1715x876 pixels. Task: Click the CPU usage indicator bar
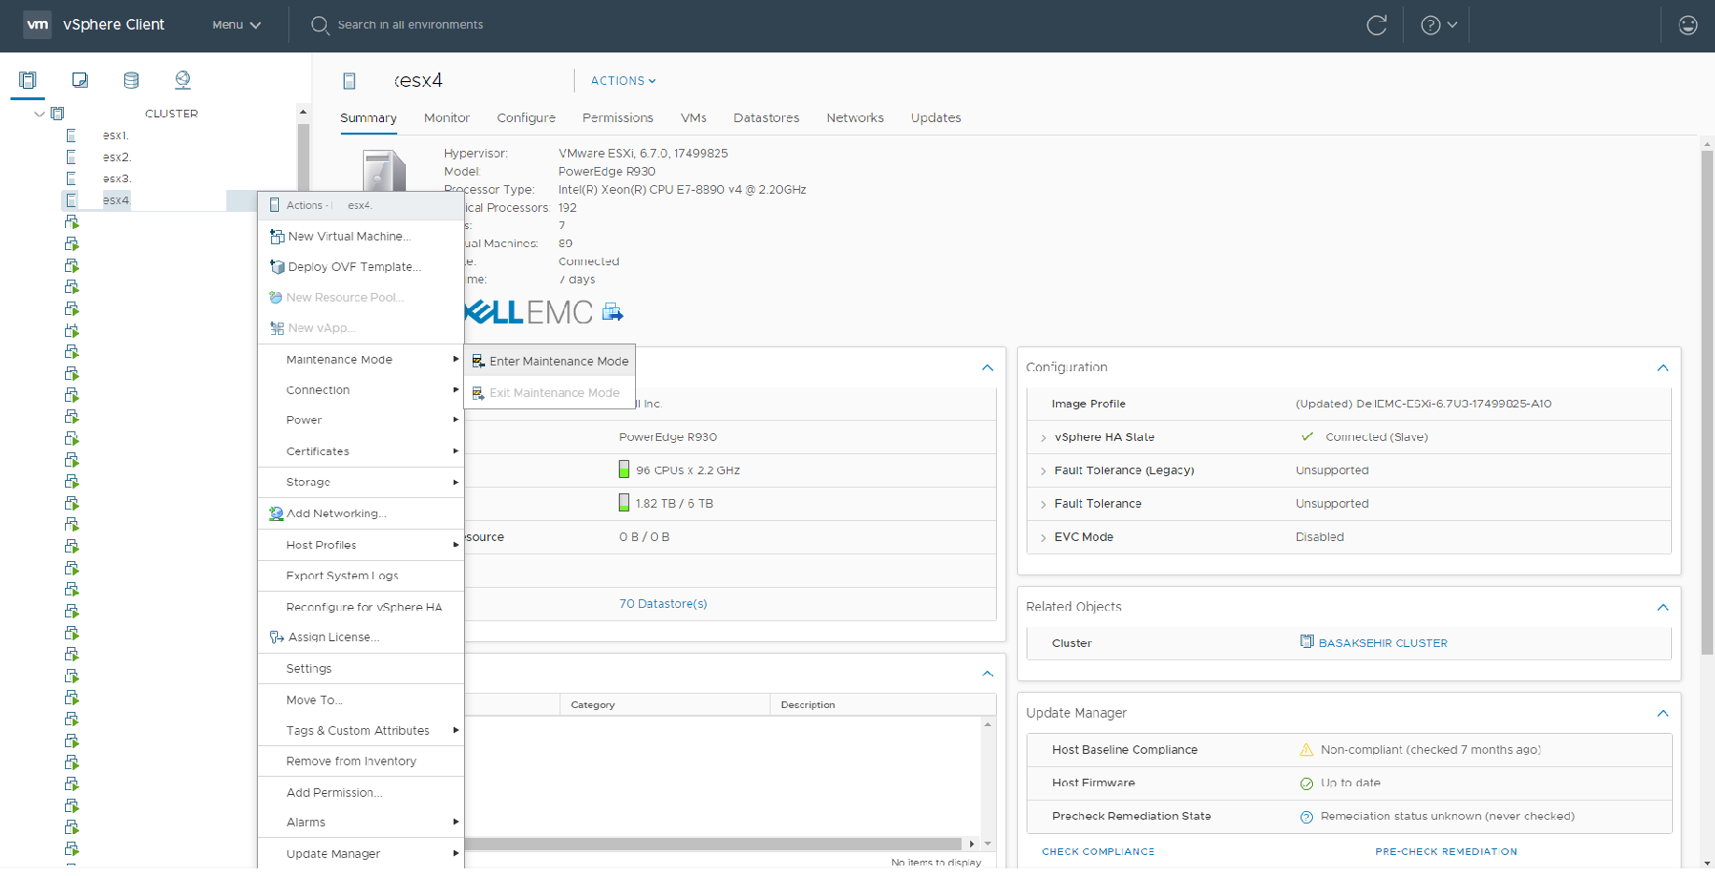coord(624,469)
